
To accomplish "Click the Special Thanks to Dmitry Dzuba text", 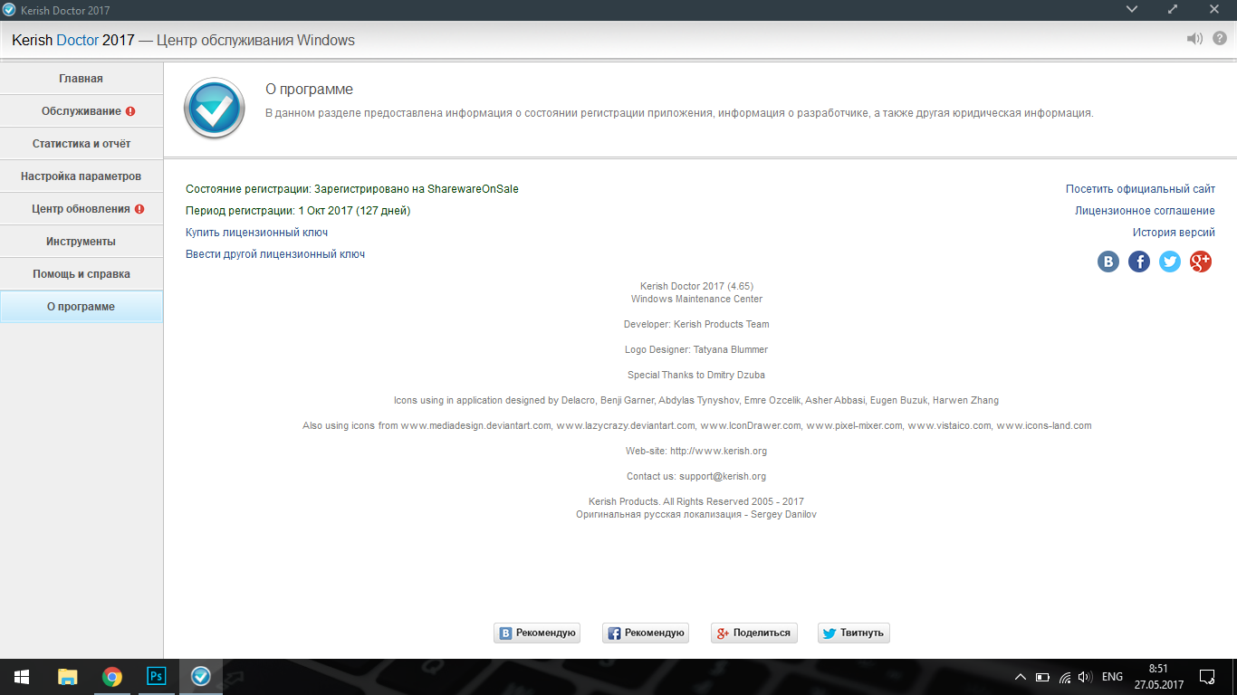I will coord(696,375).
